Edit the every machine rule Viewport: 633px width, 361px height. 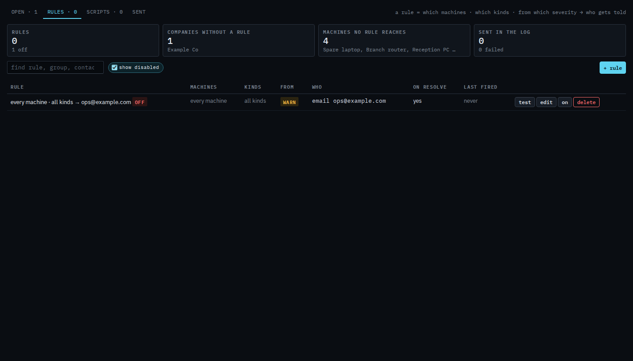pos(546,102)
